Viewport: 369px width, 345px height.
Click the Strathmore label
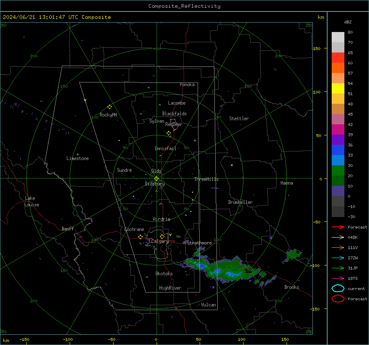point(199,243)
